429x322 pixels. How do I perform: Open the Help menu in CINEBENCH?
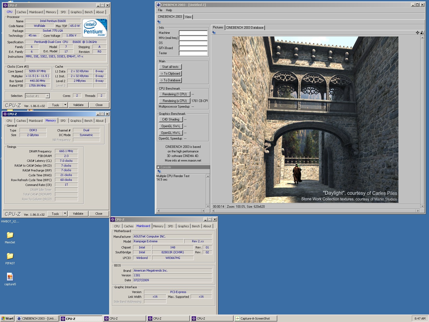169,10
